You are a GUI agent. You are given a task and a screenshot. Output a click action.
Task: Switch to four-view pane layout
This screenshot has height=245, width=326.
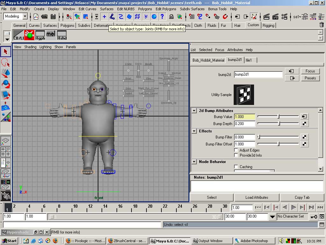click(x=6, y=151)
